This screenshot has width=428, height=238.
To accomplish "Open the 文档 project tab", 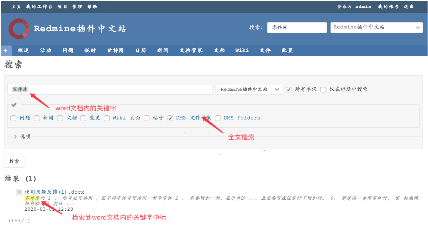I will [220, 50].
